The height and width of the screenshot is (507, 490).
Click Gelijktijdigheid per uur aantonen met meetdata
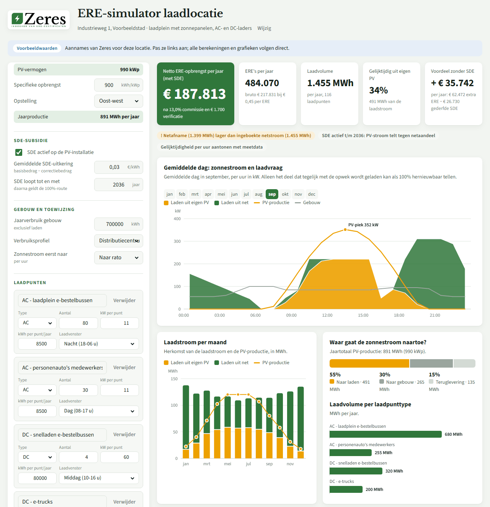pyautogui.click(x=212, y=147)
